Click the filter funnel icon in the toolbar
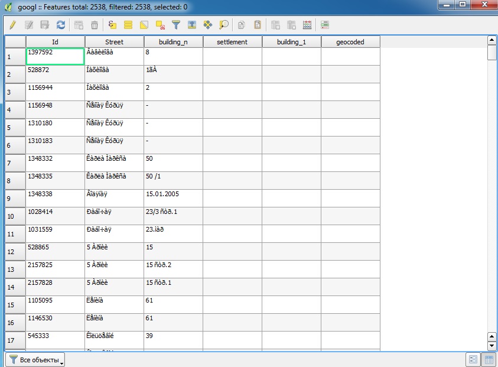This screenshot has height=367, width=498. coord(176,25)
